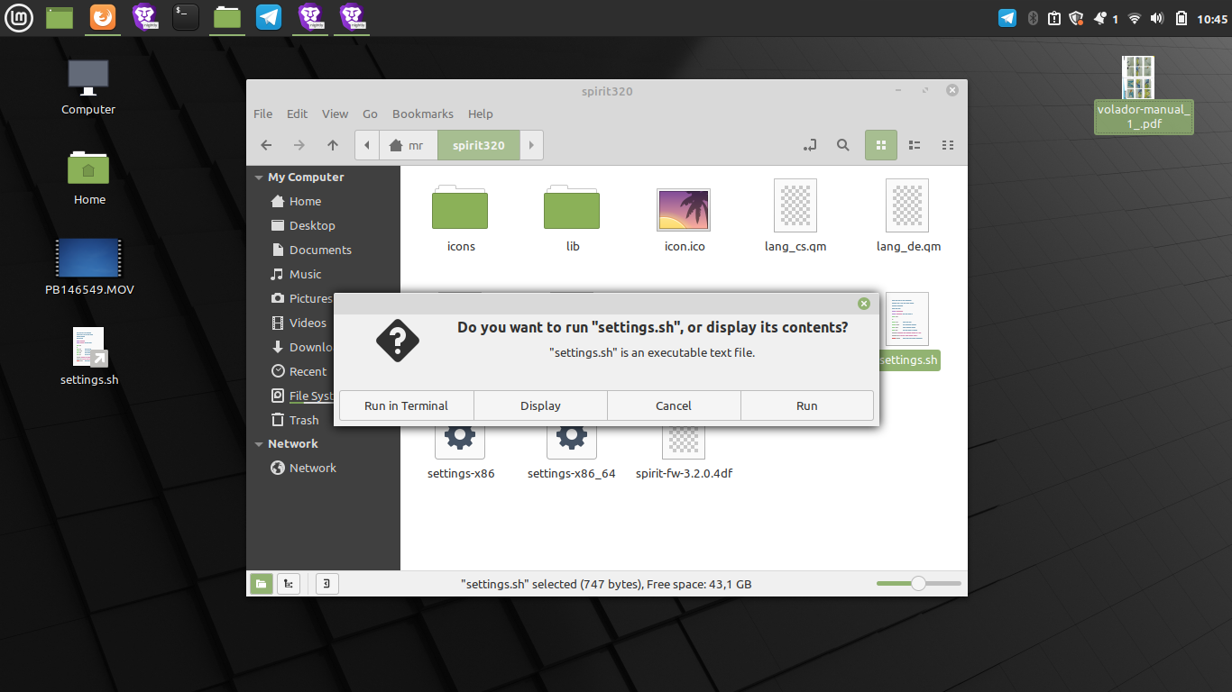Switch to compact view
Image resolution: width=1232 pixels, height=692 pixels.
pyautogui.click(x=947, y=145)
